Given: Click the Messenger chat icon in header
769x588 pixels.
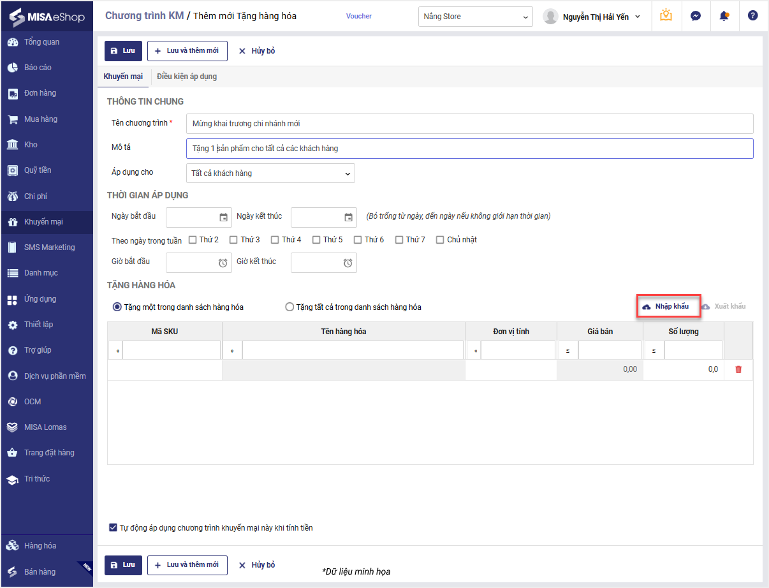Looking at the screenshot, I should (696, 16).
